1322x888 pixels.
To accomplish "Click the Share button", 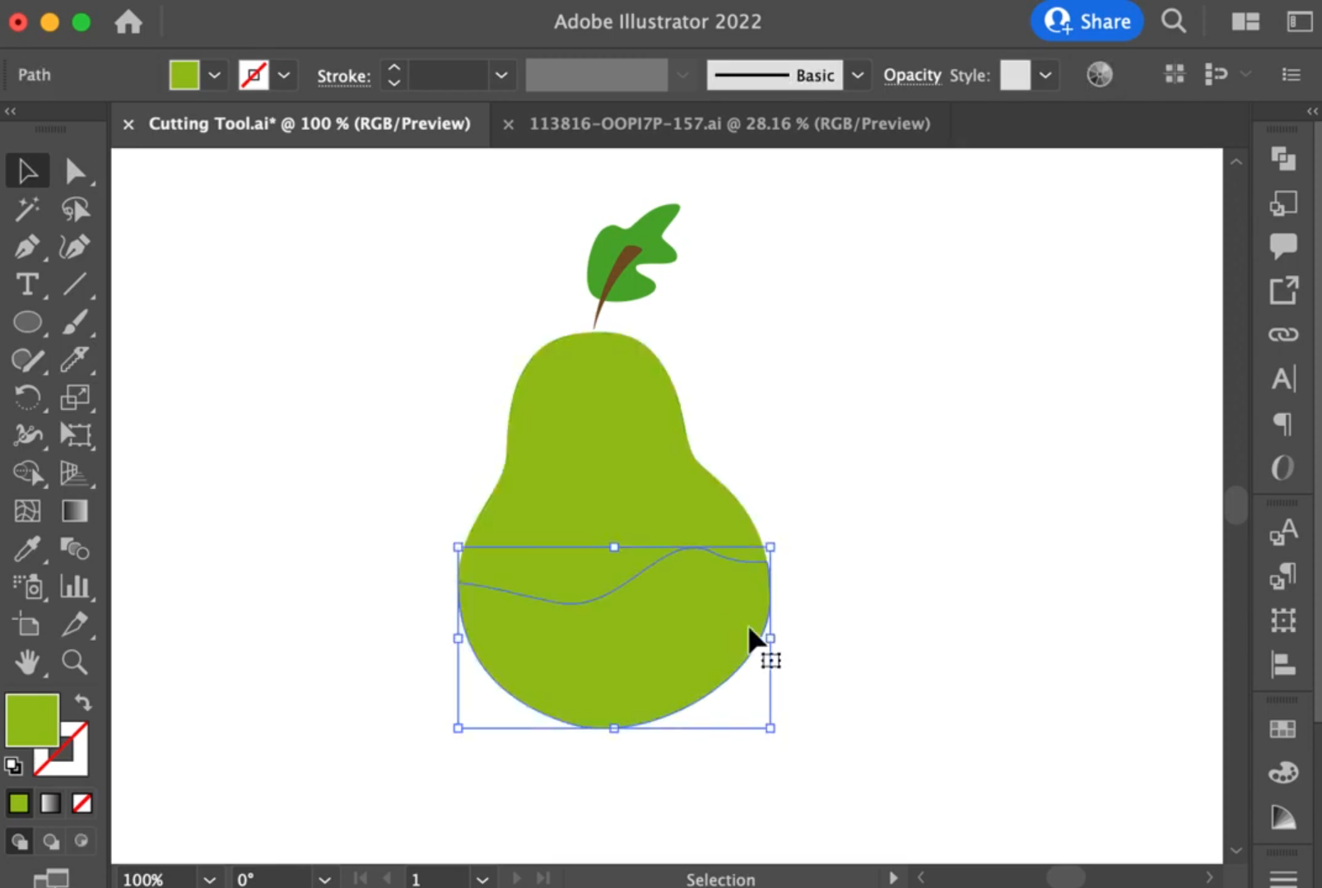I will click(1087, 21).
